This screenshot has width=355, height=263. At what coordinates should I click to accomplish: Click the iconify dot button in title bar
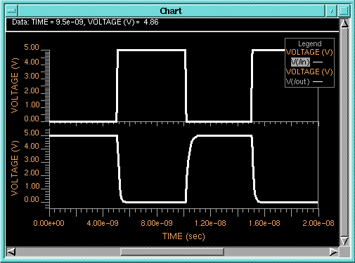coord(331,11)
